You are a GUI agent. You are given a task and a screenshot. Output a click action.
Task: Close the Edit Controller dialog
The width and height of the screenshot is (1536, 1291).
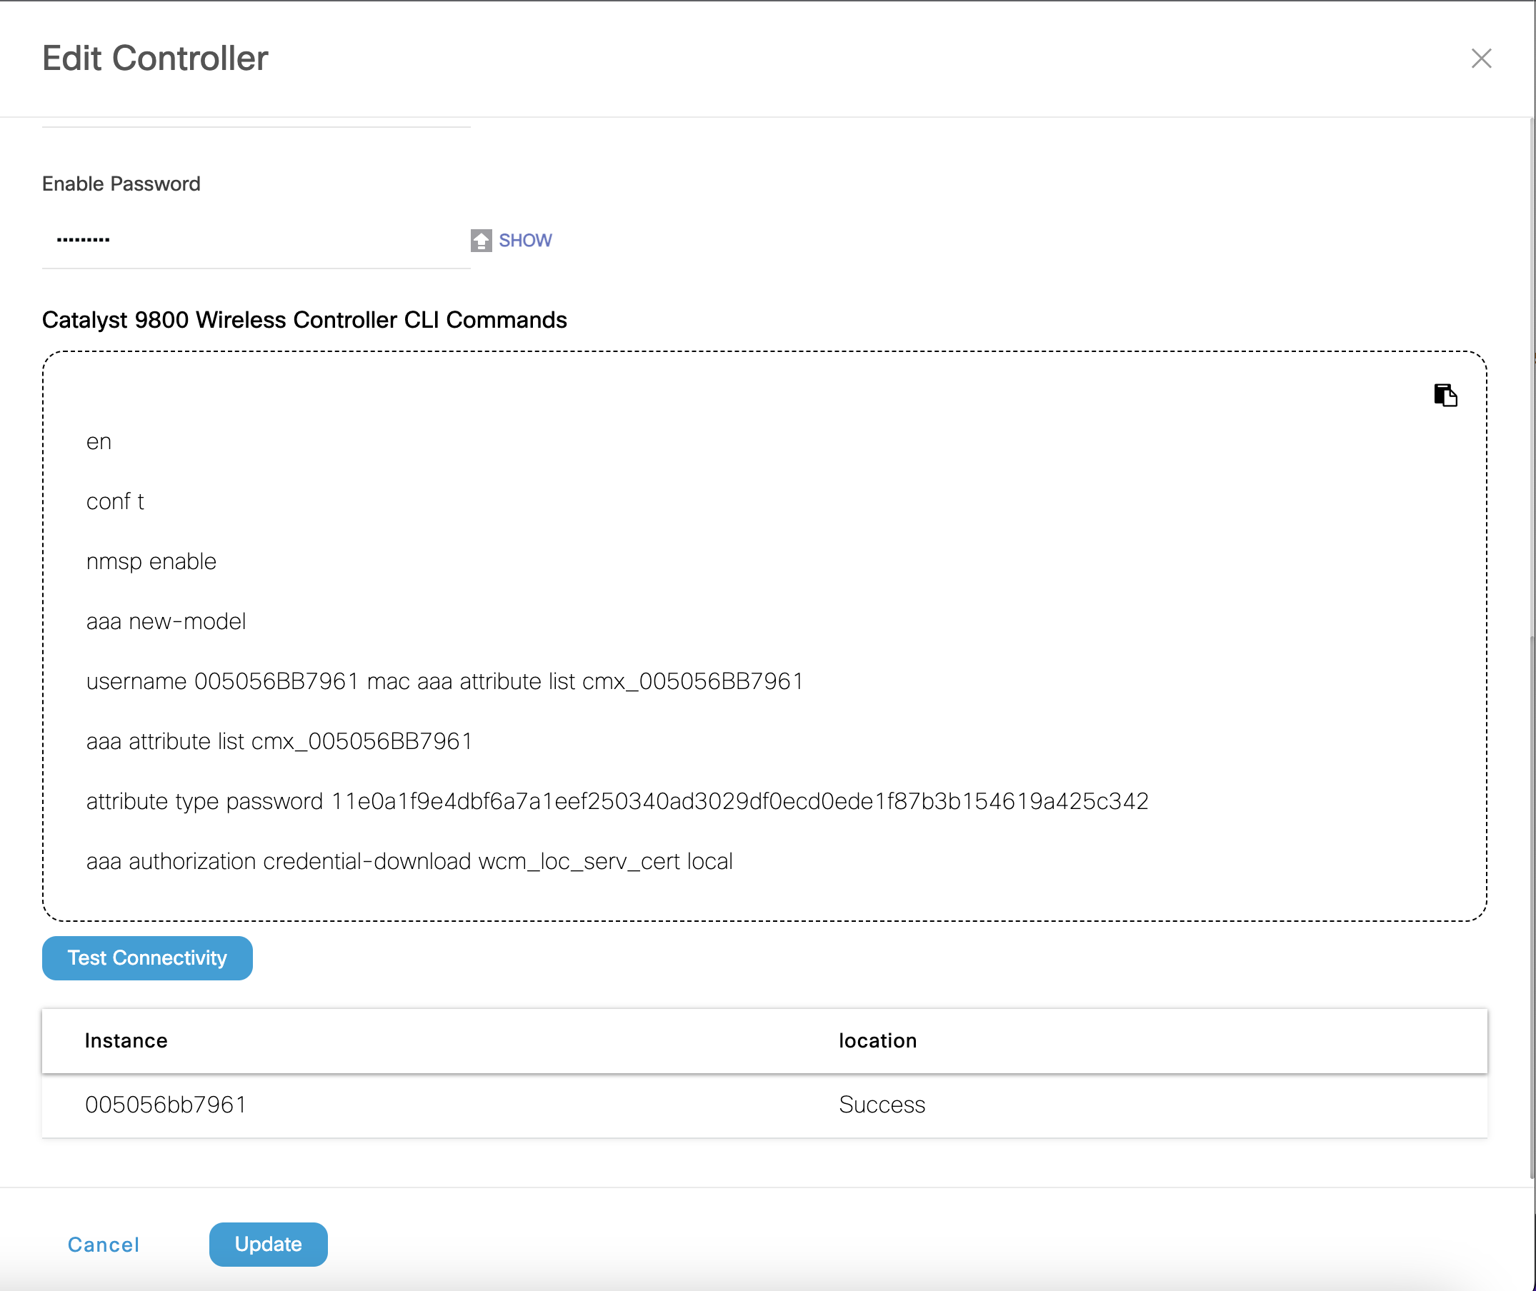tap(1480, 59)
